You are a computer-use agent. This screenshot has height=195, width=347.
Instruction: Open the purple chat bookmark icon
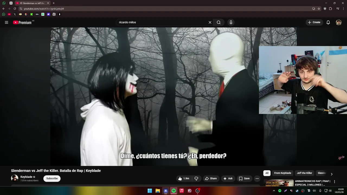tap(48, 14)
